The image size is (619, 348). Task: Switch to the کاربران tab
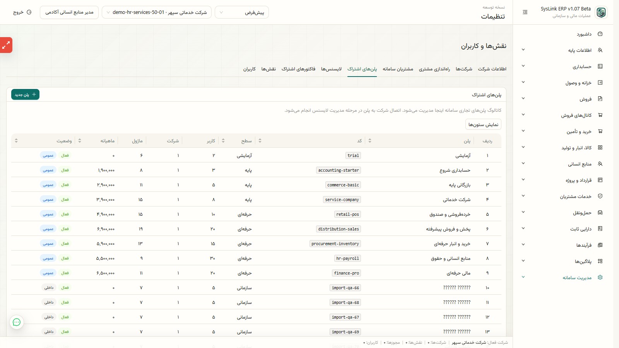(x=249, y=69)
